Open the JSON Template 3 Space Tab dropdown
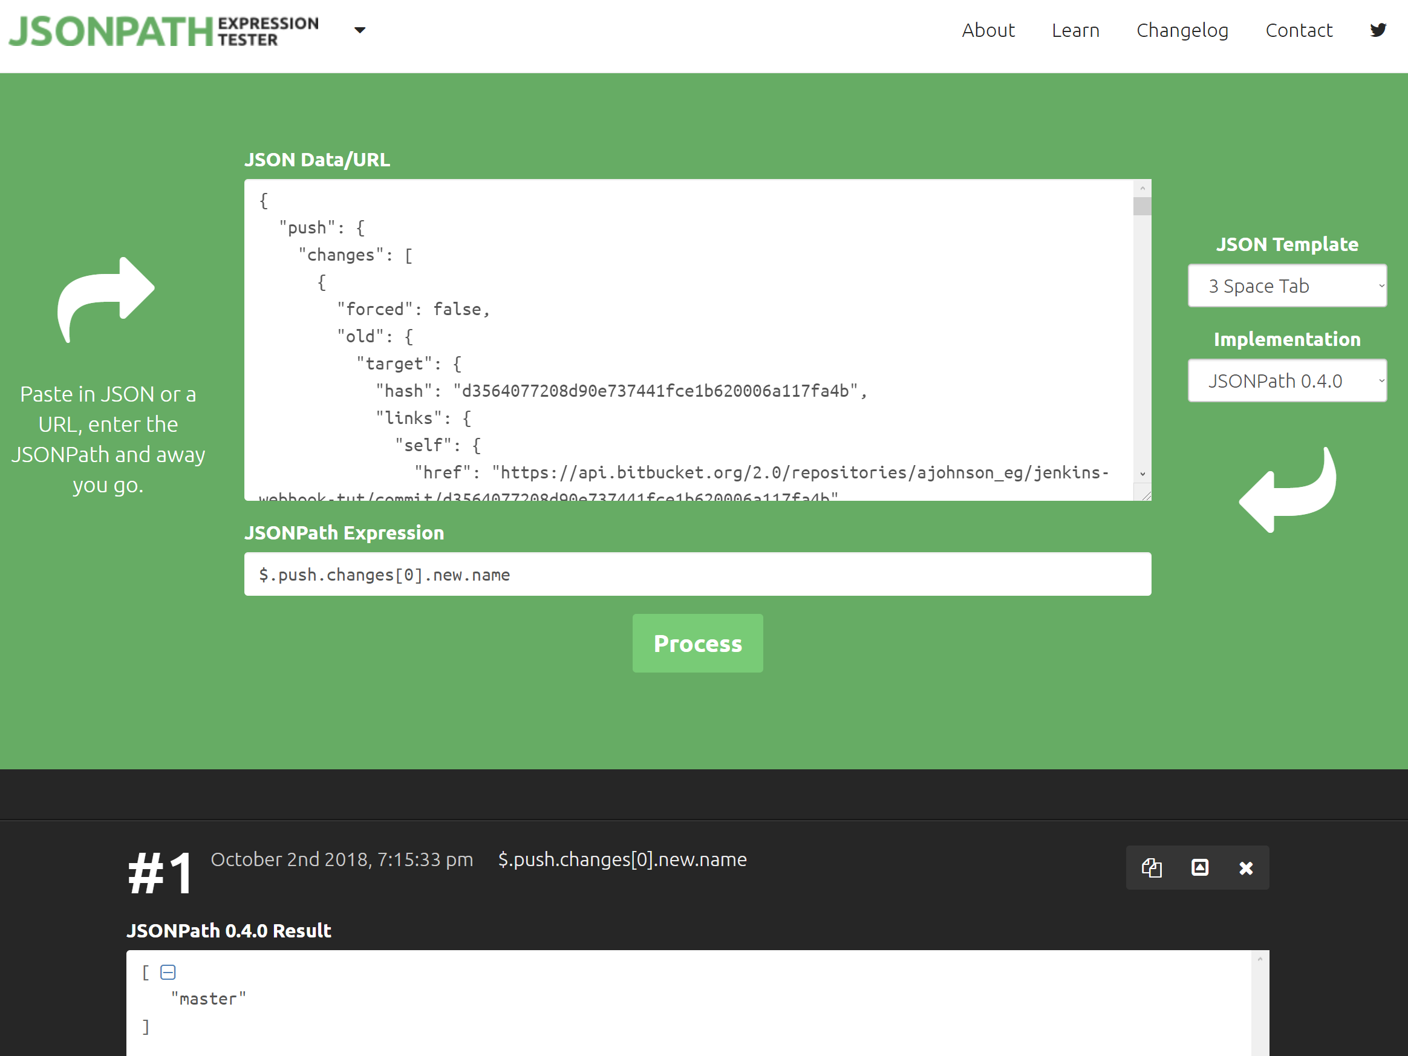Screen dimensions: 1408x1056 coord(1286,286)
